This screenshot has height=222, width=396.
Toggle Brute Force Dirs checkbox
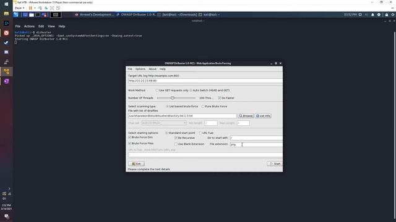click(x=129, y=137)
